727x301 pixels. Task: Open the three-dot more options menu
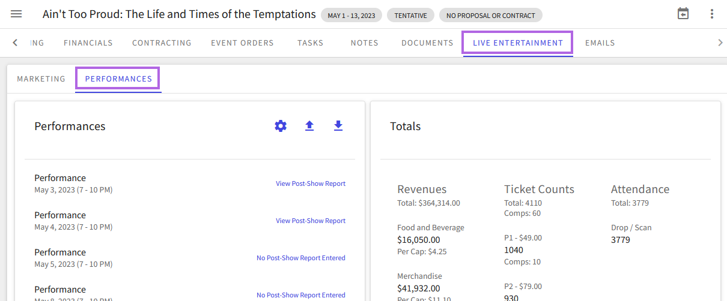coord(712,14)
